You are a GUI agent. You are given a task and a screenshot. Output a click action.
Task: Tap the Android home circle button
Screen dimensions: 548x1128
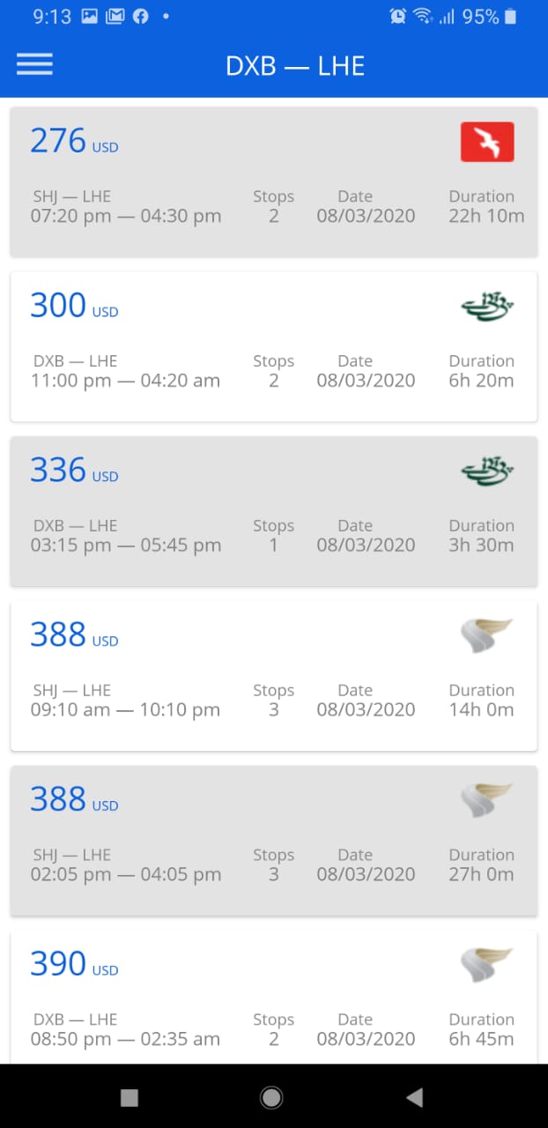[271, 1096]
